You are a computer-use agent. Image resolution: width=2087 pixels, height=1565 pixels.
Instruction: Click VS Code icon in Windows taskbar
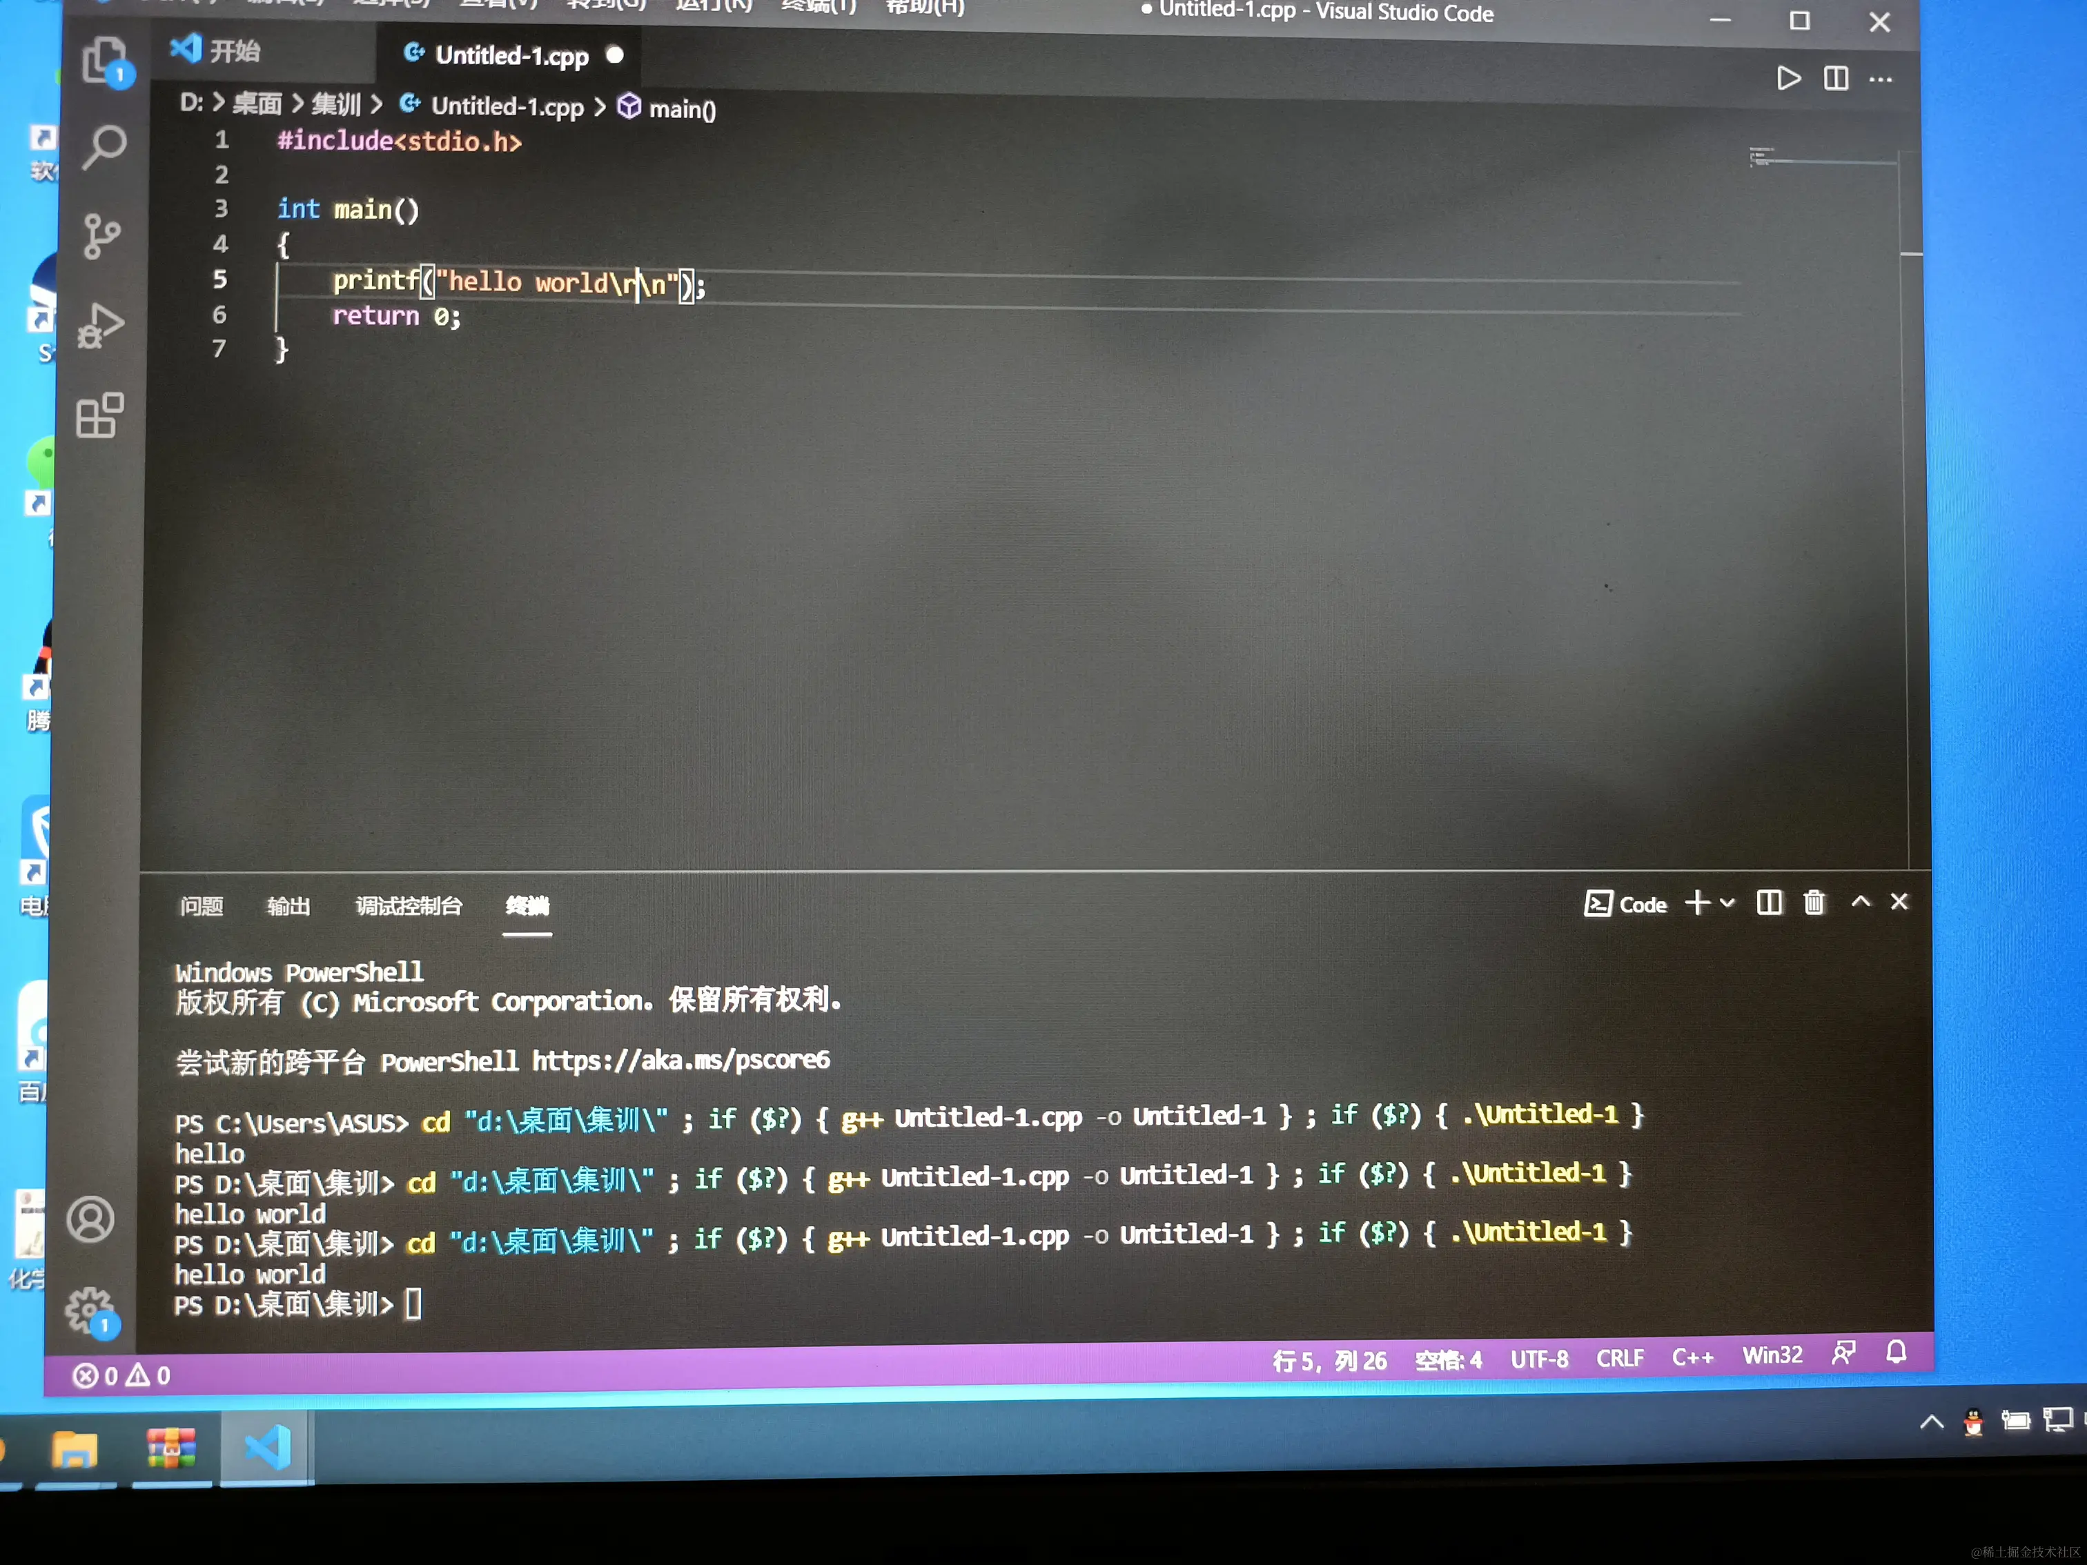point(267,1448)
